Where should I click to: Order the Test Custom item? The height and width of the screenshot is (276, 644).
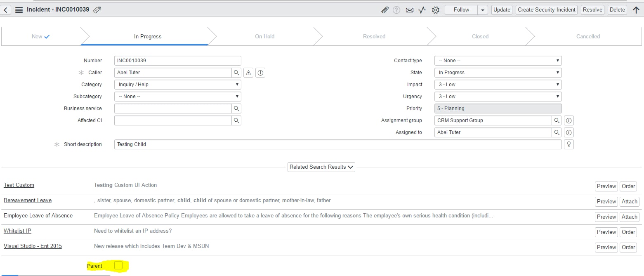[x=628, y=186]
